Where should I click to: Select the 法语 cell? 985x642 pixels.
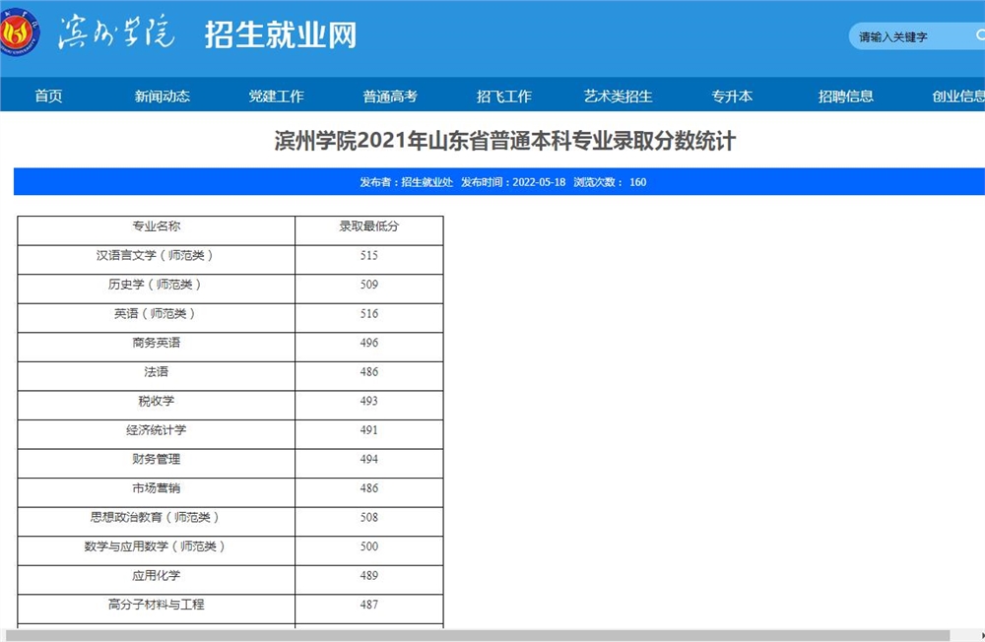156,376
